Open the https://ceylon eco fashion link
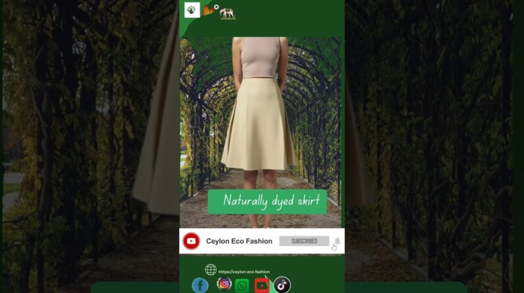Screen dimensions: 524x293 [244, 272]
